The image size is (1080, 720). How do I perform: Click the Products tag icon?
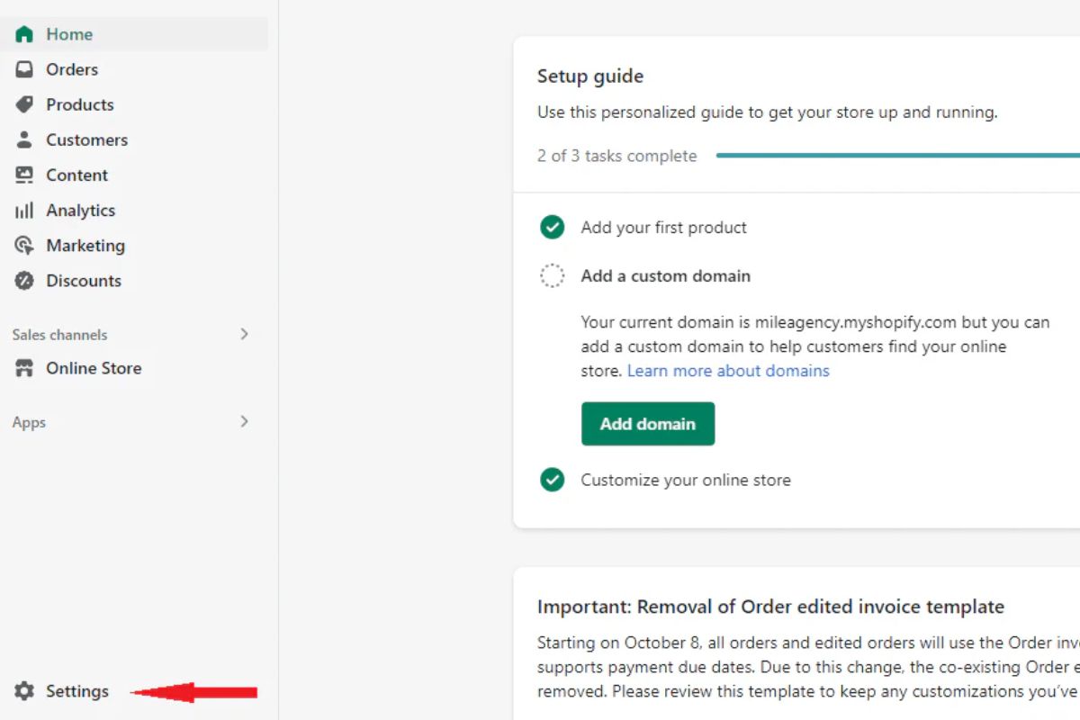[x=24, y=104]
